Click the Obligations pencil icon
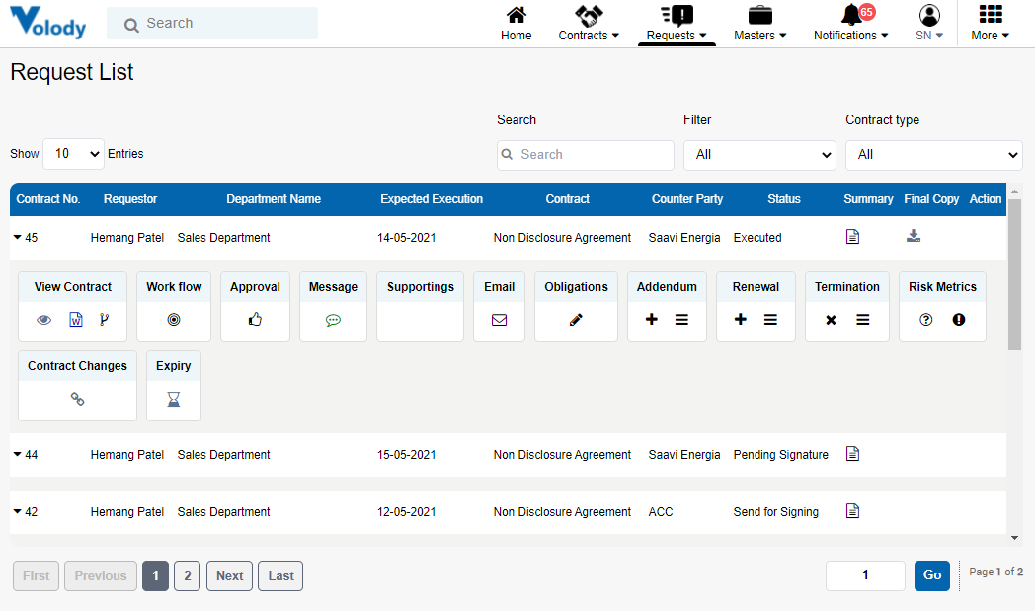This screenshot has width=1035, height=611. (576, 319)
